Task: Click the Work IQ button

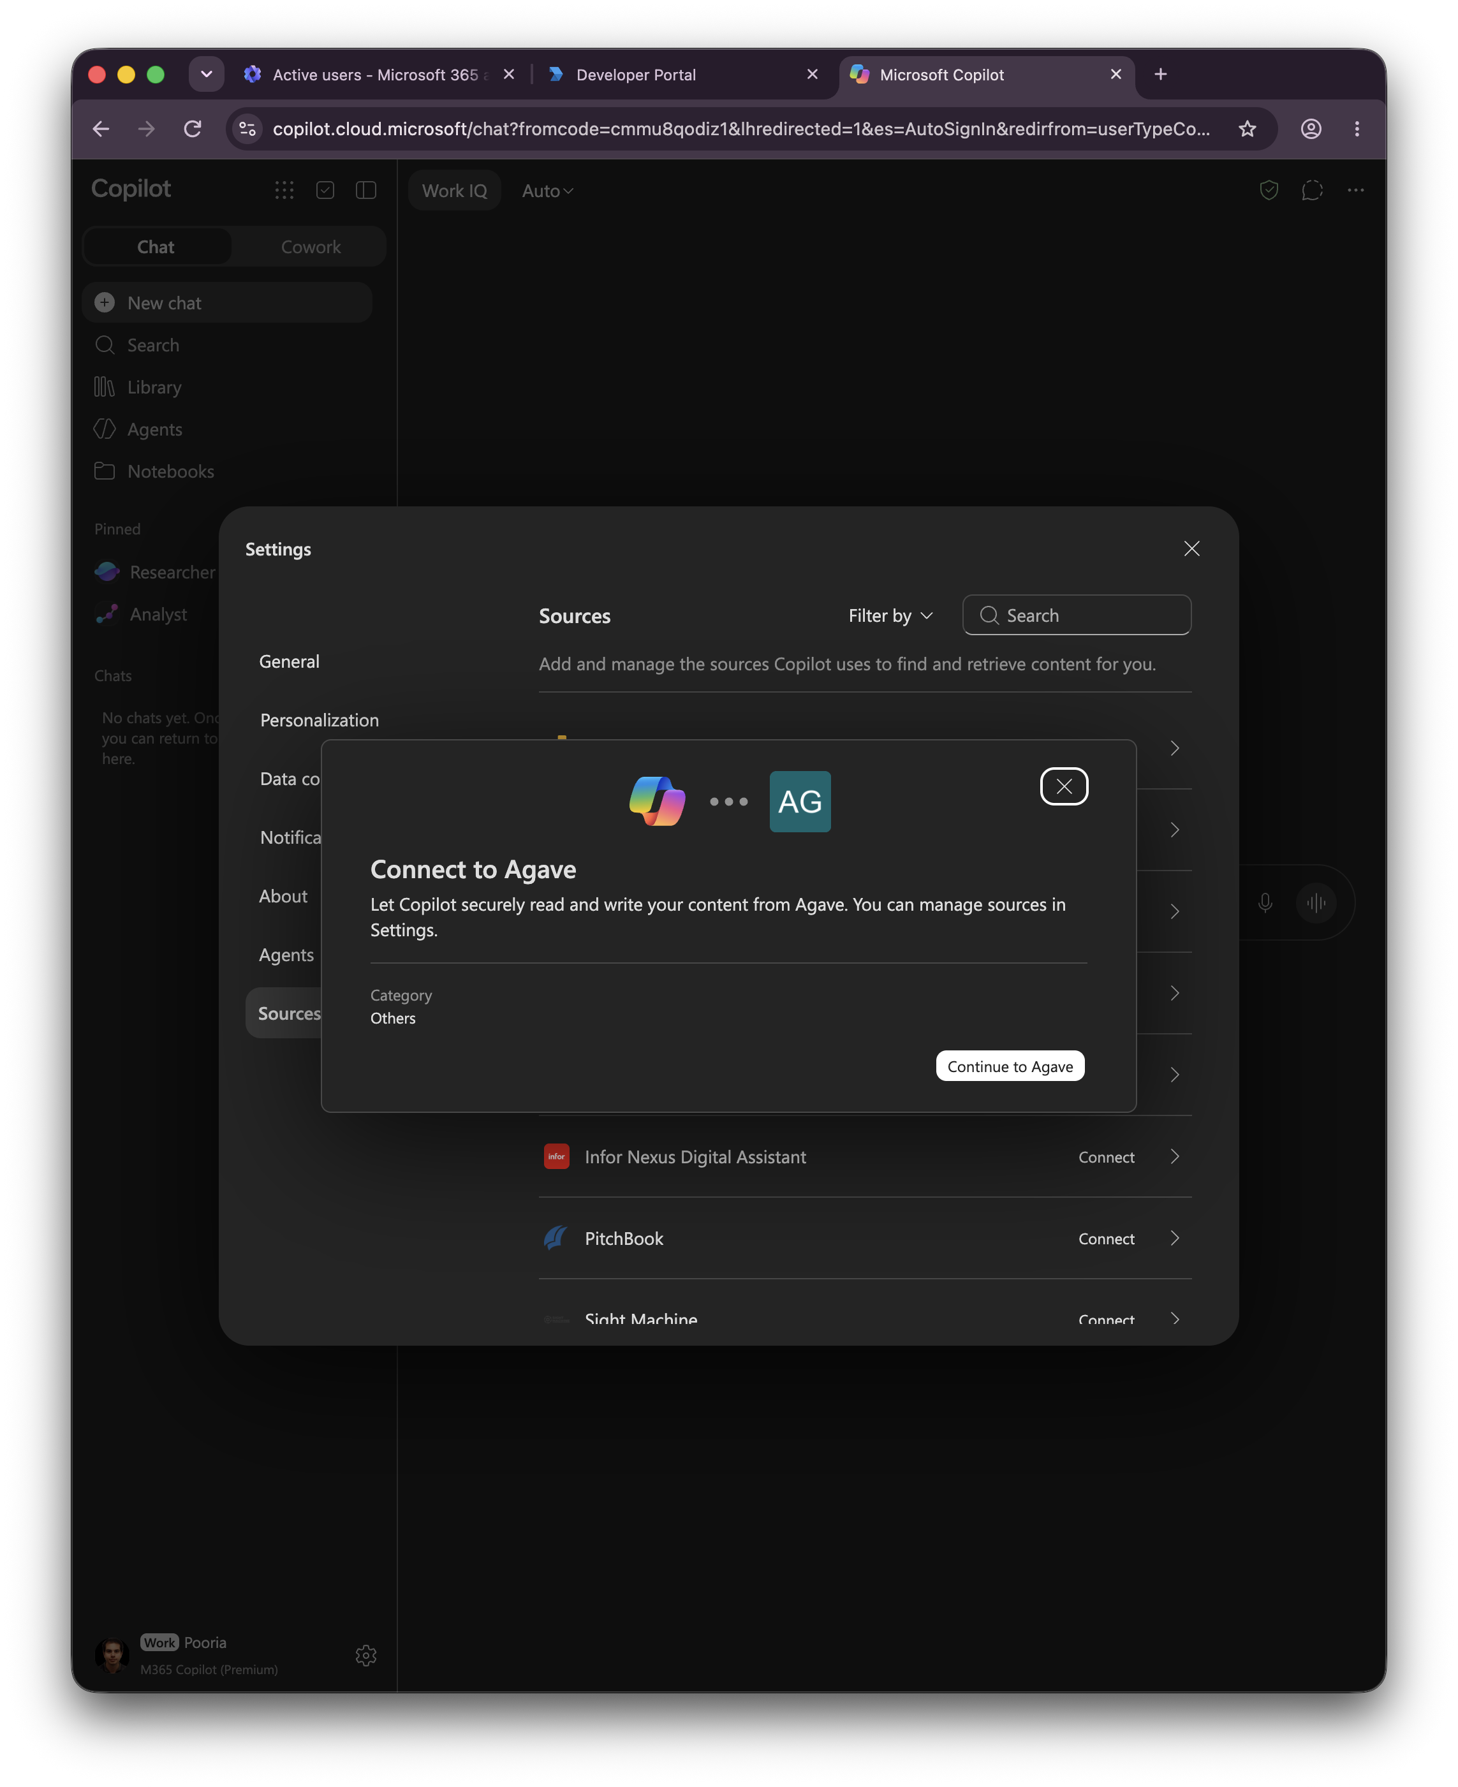Action: point(454,191)
